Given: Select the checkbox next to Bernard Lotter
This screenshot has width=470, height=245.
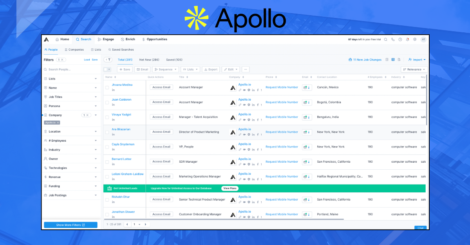Looking at the screenshot, I should [107, 162].
